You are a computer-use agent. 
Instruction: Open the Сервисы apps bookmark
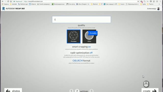tap(5, 4)
